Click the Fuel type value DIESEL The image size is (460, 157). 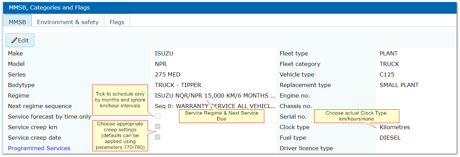tap(390, 138)
